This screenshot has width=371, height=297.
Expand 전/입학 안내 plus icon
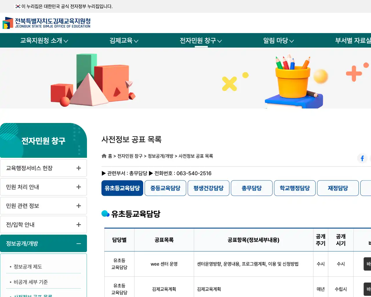click(79, 225)
